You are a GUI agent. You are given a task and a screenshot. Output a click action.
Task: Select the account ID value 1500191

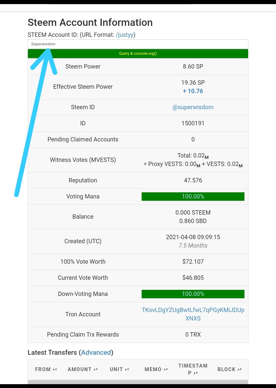point(193,123)
